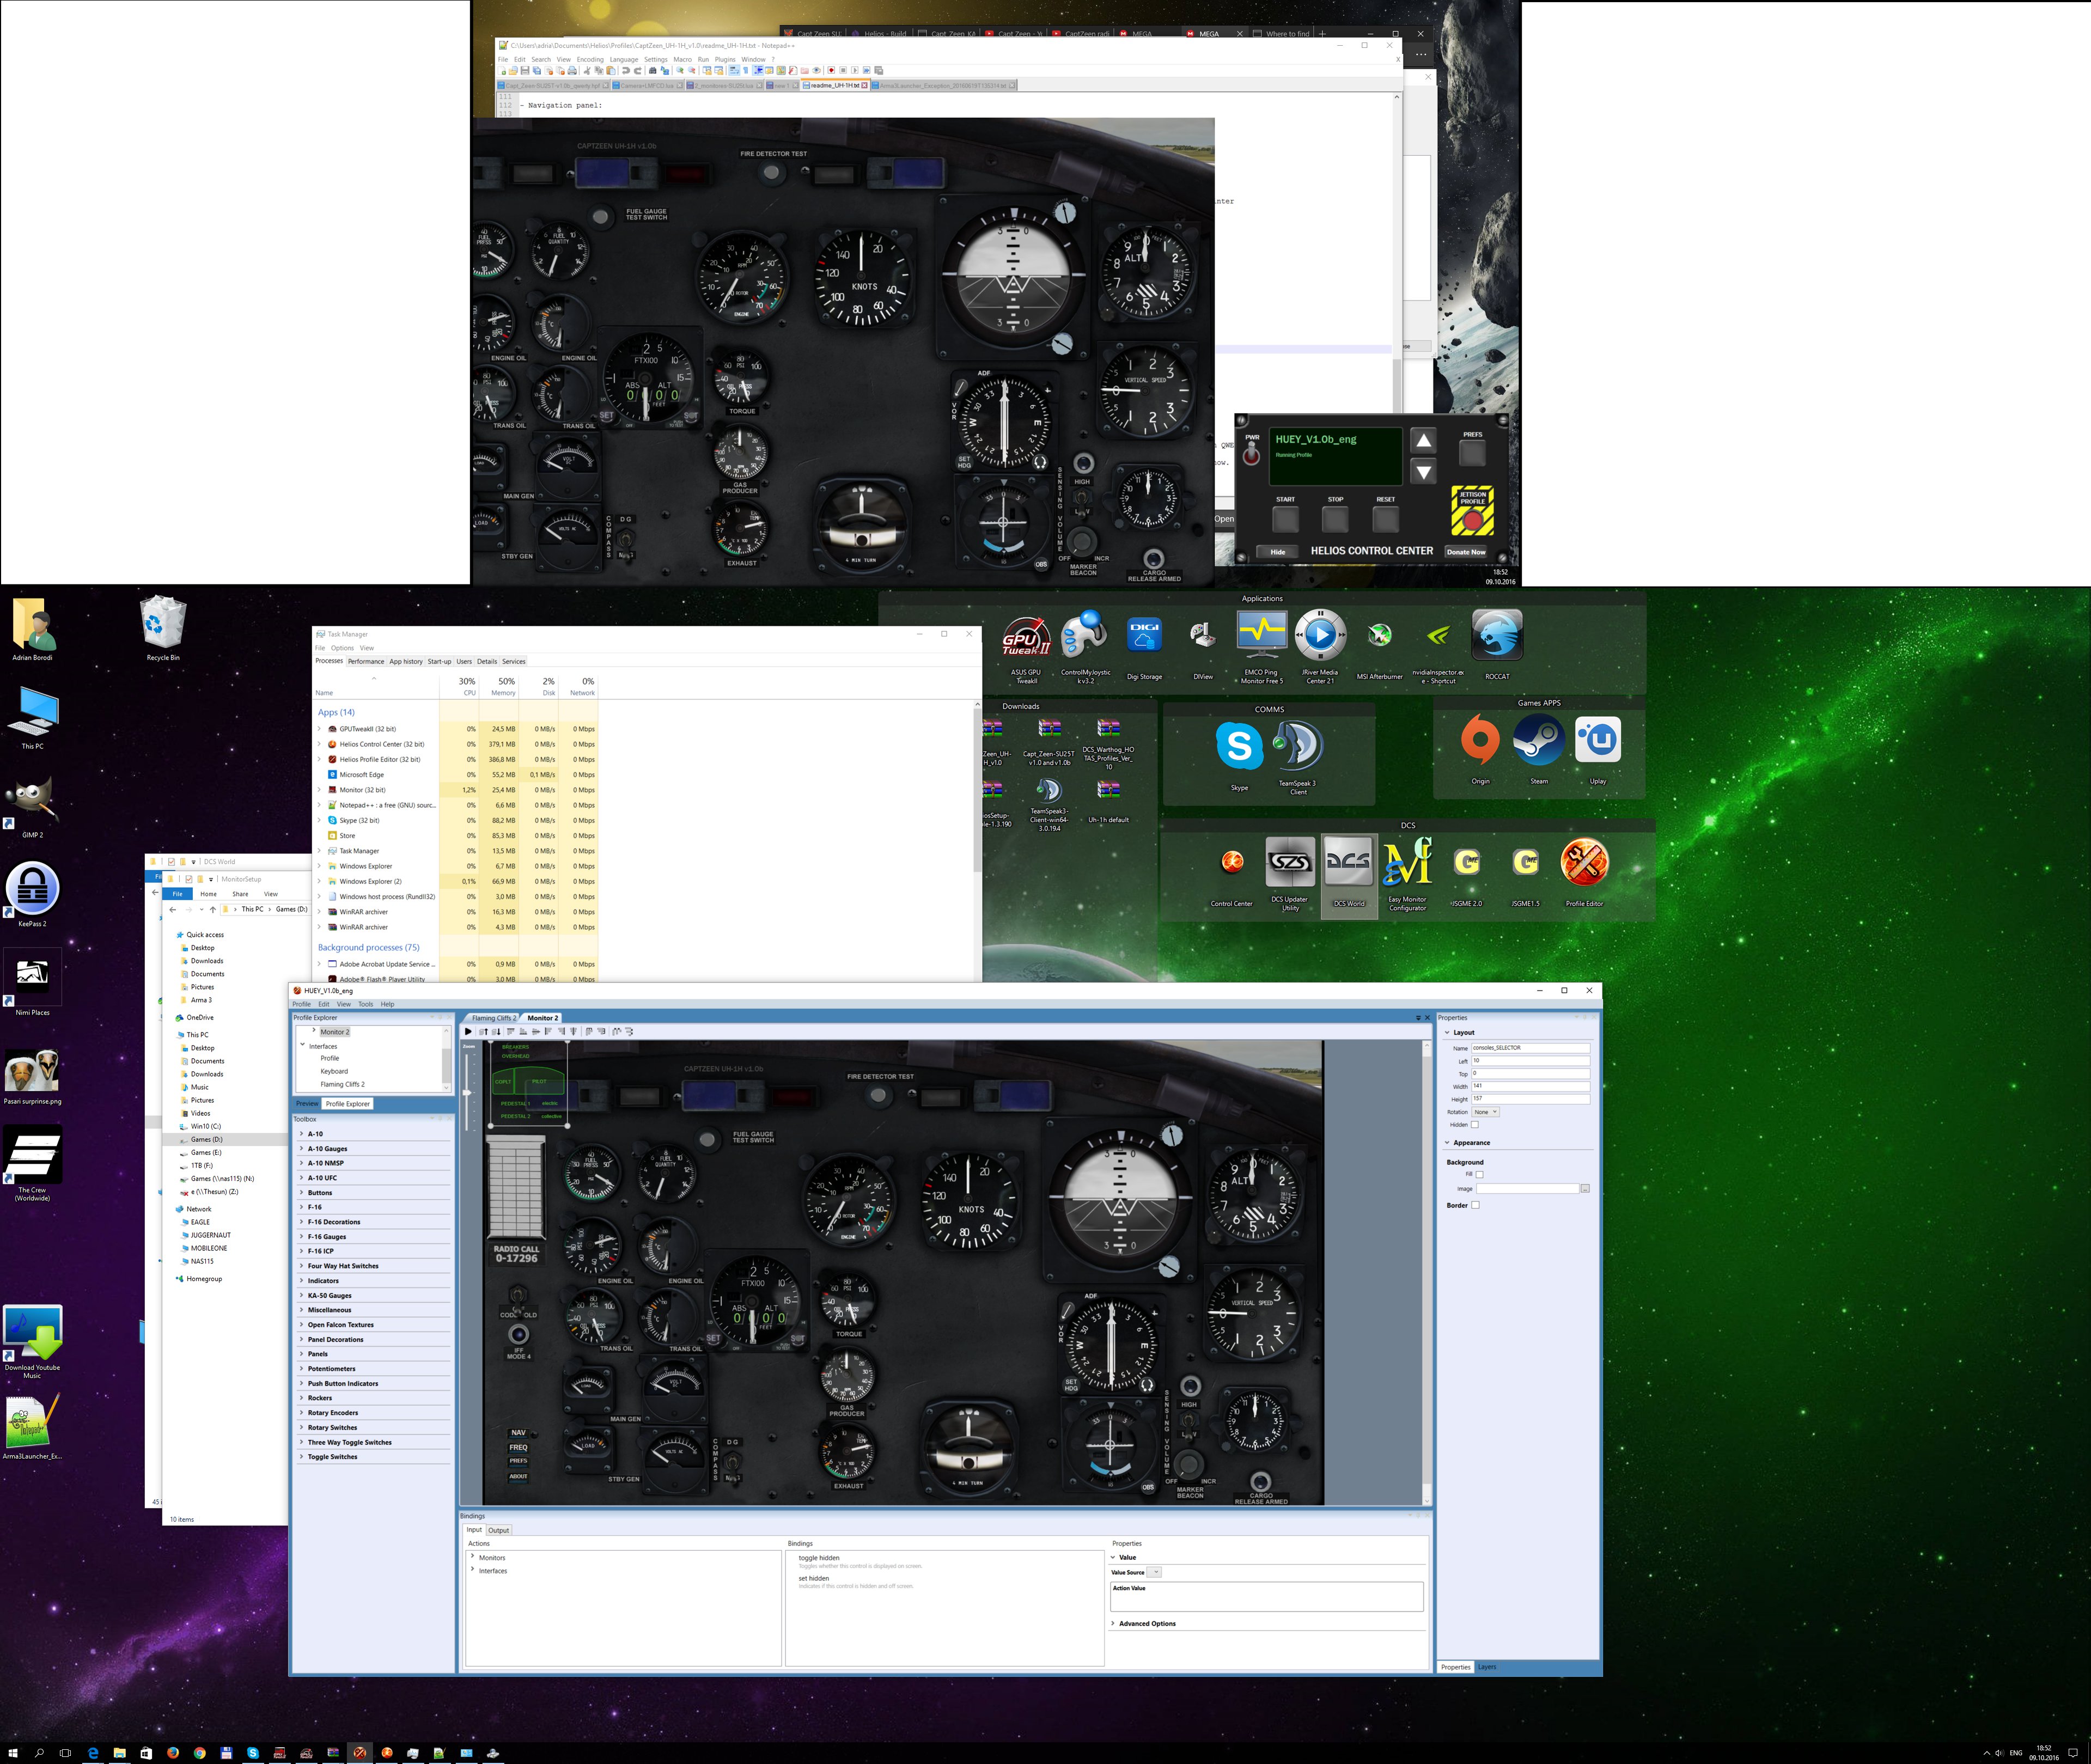Click Donate Now in Helios Control Center
This screenshot has width=2091, height=1764.
pos(1466,552)
